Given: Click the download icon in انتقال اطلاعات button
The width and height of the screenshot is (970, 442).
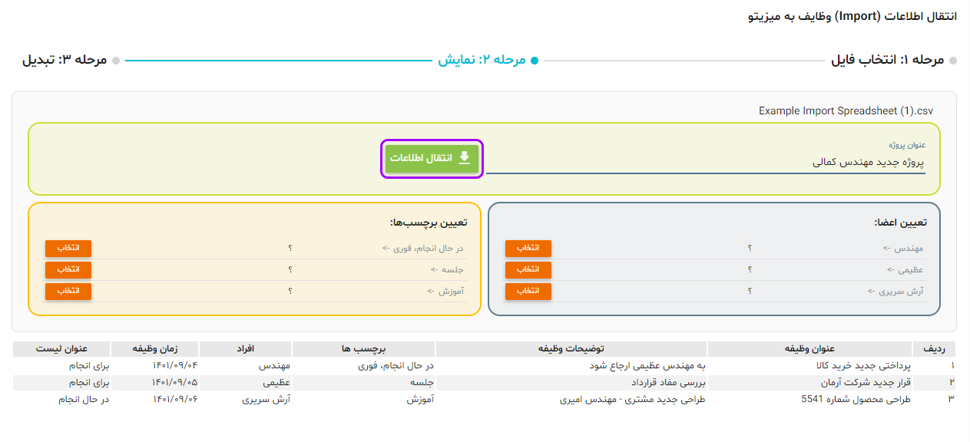Looking at the screenshot, I should 464,157.
